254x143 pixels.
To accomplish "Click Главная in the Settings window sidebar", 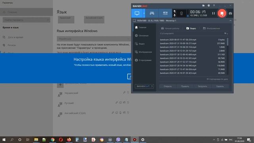I will pos(26,12).
